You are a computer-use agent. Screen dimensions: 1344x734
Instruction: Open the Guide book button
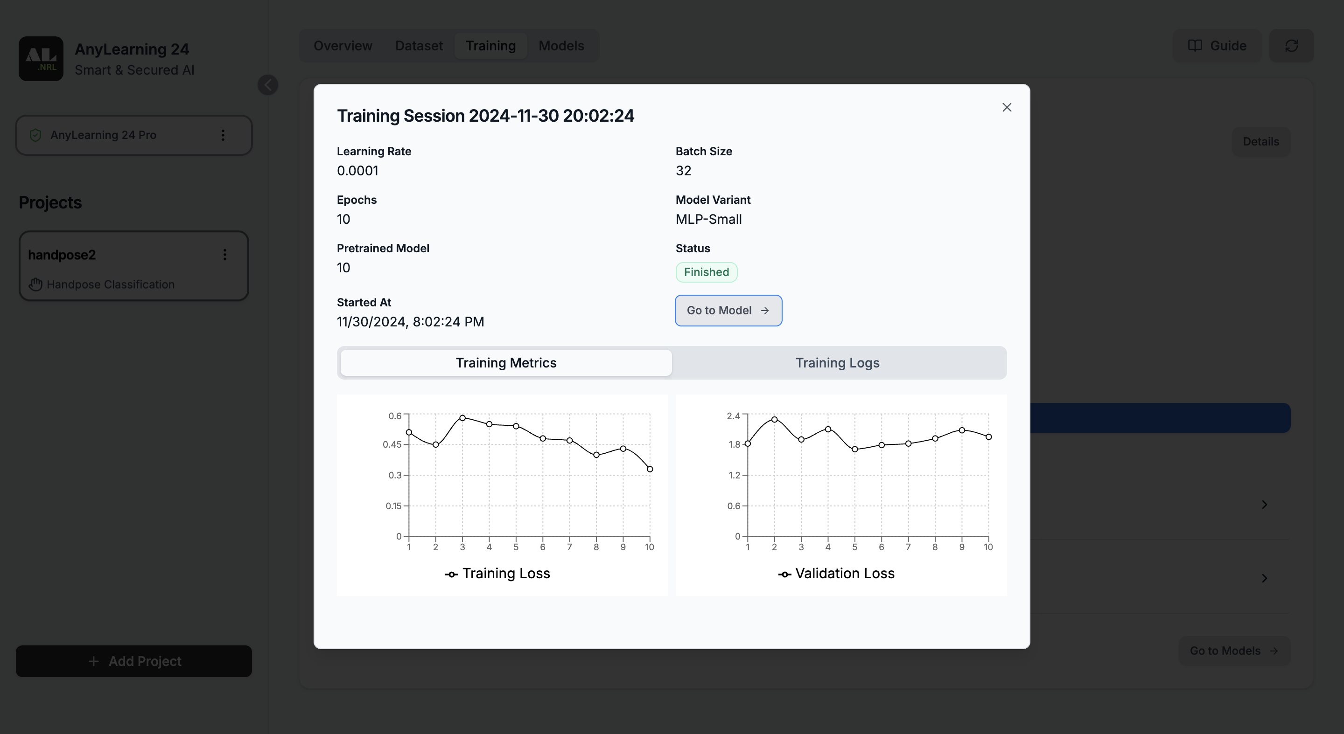point(1217,46)
